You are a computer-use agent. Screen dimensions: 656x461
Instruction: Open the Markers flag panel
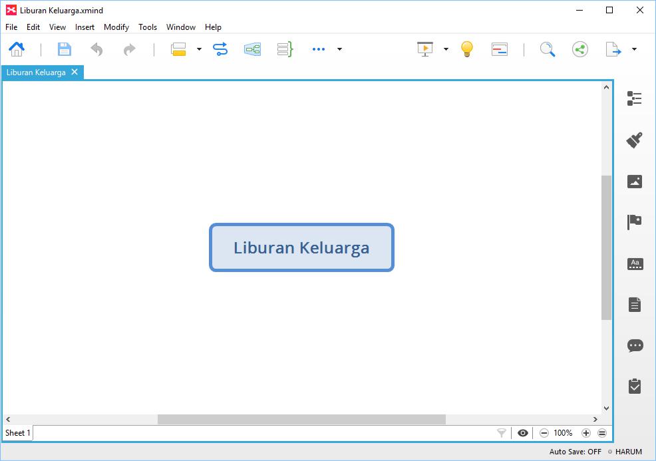[x=635, y=222]
